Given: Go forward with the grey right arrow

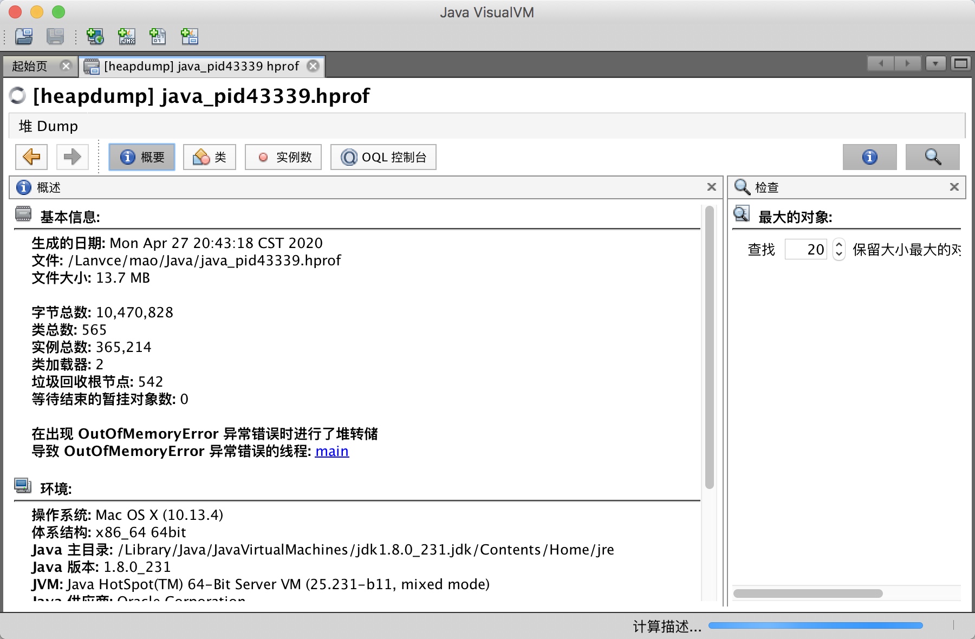Looking at the screenshot, I should click(72, 157).
